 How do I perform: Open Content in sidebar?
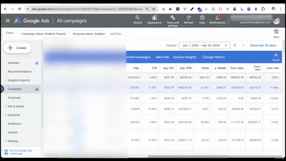click(x=13, y=132)
